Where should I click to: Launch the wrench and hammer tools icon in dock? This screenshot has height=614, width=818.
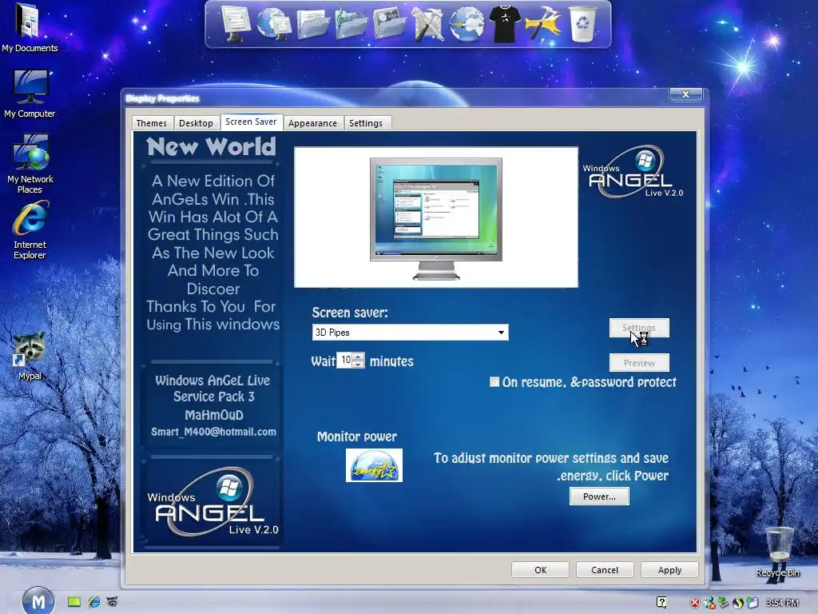[427, 23]
